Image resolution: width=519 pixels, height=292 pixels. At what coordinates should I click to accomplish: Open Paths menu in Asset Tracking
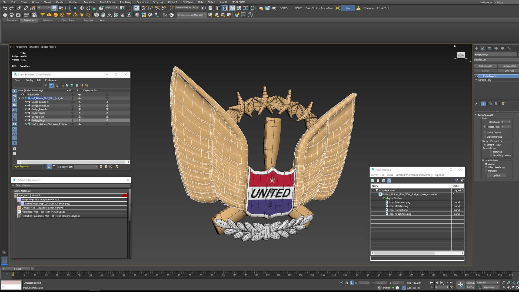tap(390, 175)
